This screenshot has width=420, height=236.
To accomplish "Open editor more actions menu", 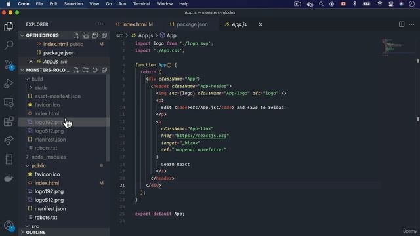I will [411, 24].
